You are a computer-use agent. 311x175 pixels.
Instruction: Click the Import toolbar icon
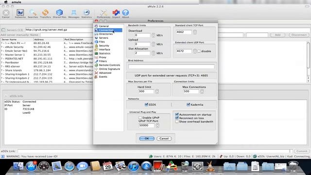[116, 14]
